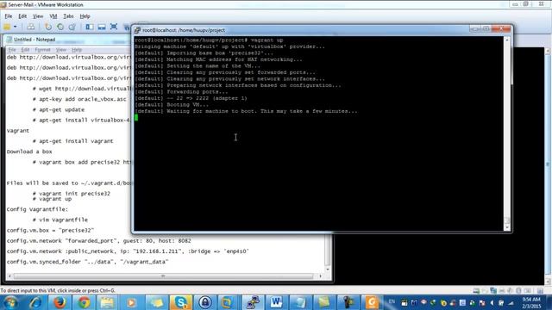Click 'Download a box' heading in Notepad

(x=29, y=152)
